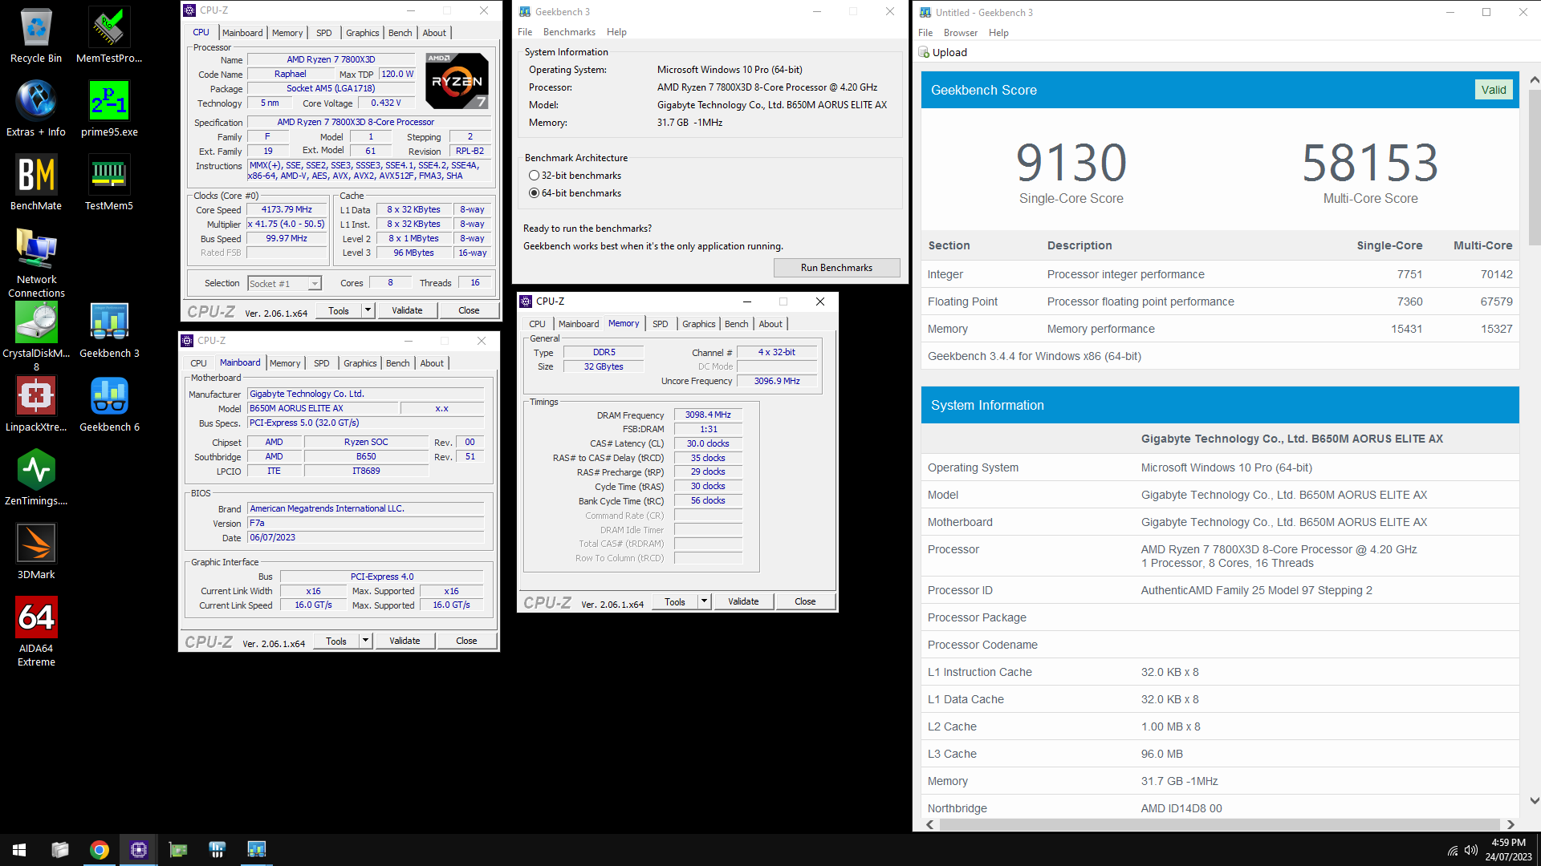Open Graphics tab in top CPU-Z window
Screen dimensions: 1541x866
pos(362,33)
